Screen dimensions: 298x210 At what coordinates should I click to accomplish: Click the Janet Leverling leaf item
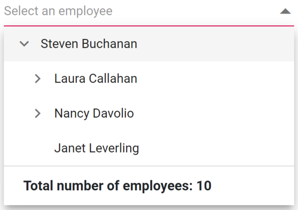pyautogui.click(x=97, y=148)
